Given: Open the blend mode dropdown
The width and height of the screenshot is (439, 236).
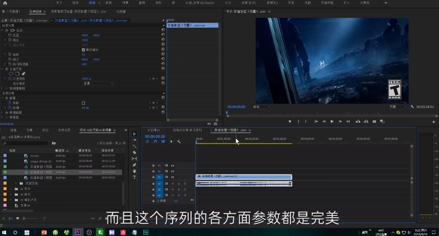Looking at the screenshot, I should click(98, 83).
